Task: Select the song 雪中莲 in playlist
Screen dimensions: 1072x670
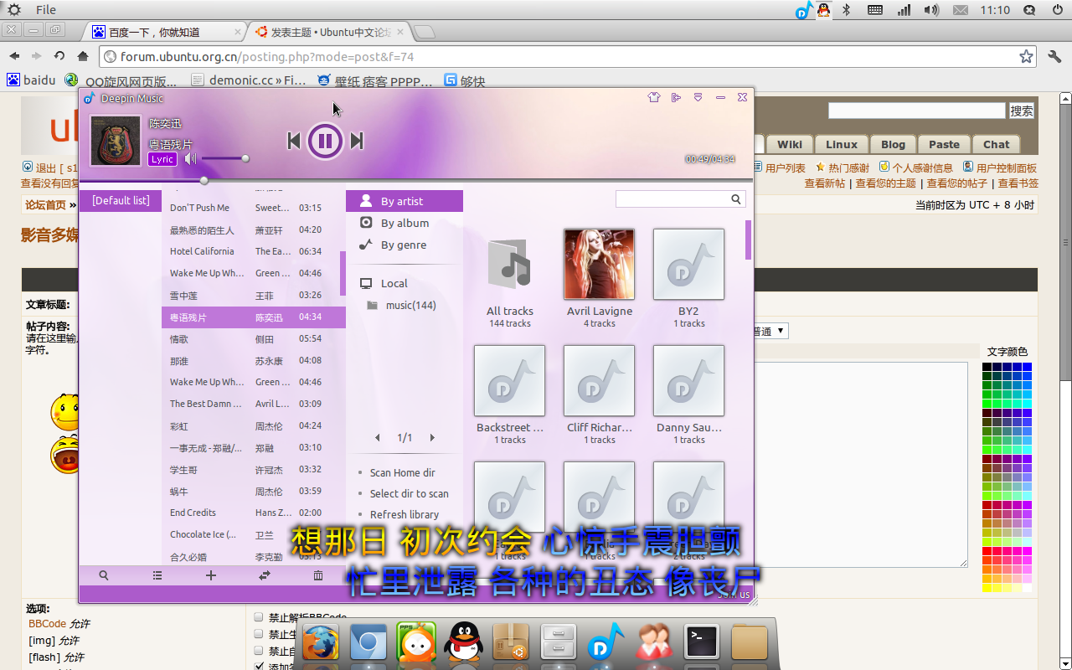Action: (x=254, y=295)
